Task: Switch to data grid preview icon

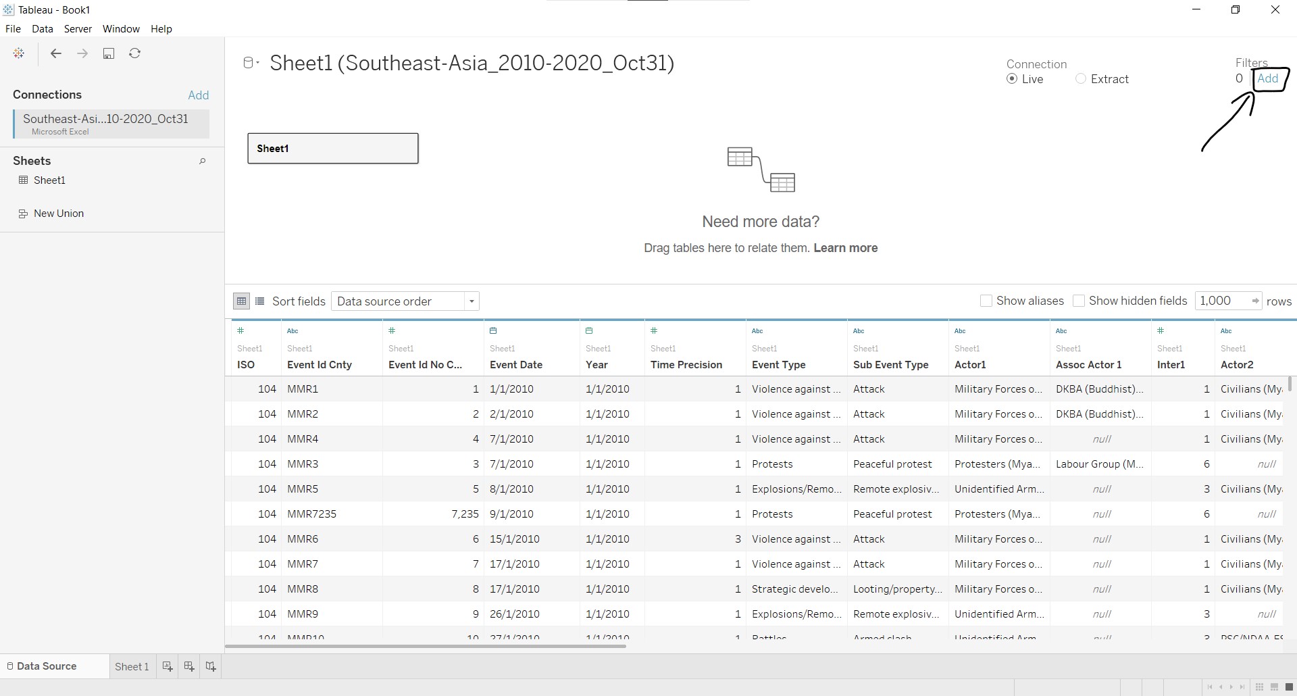Action: [x=241, y=301]
